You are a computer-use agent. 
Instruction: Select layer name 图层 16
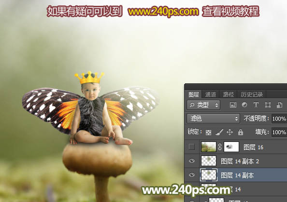coord(253,147)
